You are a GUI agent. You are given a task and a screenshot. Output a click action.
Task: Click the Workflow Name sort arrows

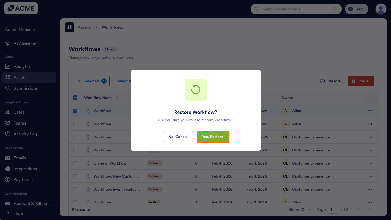pos(117,97)
